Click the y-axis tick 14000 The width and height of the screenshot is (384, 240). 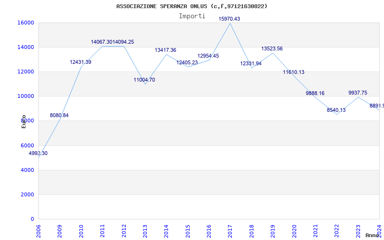25,47
